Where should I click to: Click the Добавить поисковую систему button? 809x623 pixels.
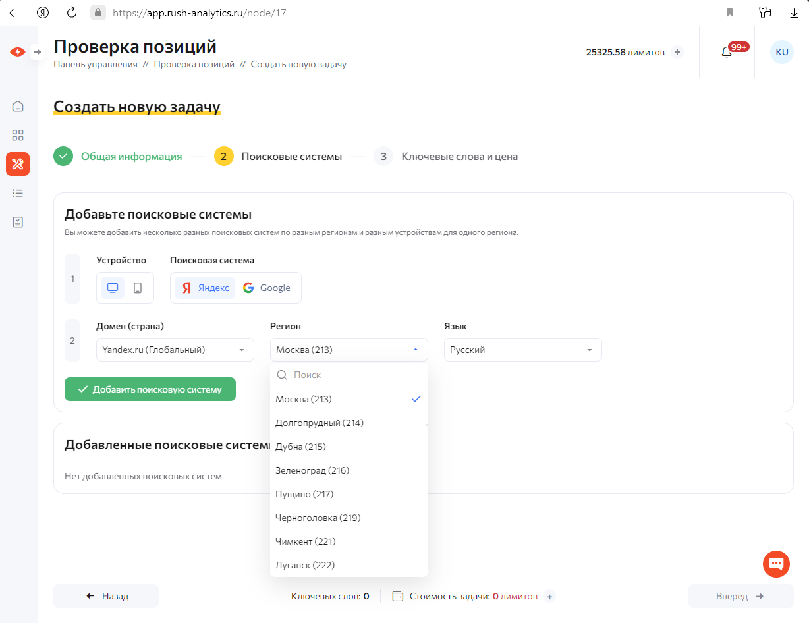click(150, 389)
